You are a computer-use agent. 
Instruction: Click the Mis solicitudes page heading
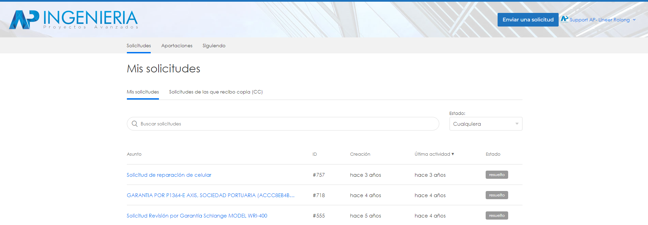coord(164,69)
